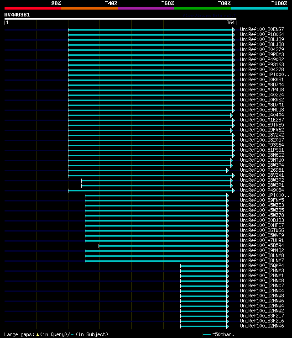292x338 pixels.
Task: Select the UniRef100_A5WZE3 label
Action: [x=262, y=205]
